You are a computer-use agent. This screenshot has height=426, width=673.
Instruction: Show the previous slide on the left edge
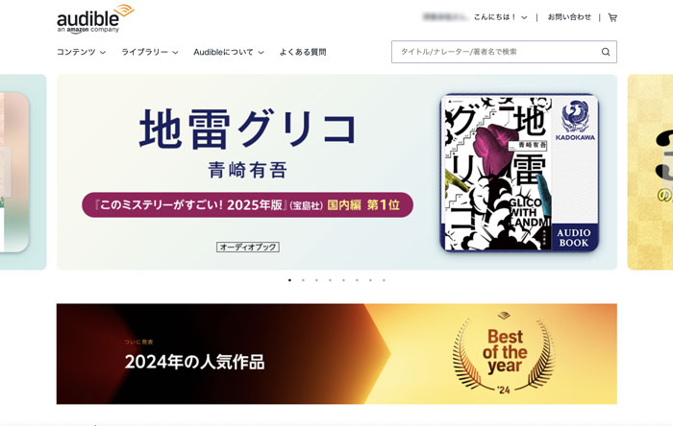pos(23,172)
